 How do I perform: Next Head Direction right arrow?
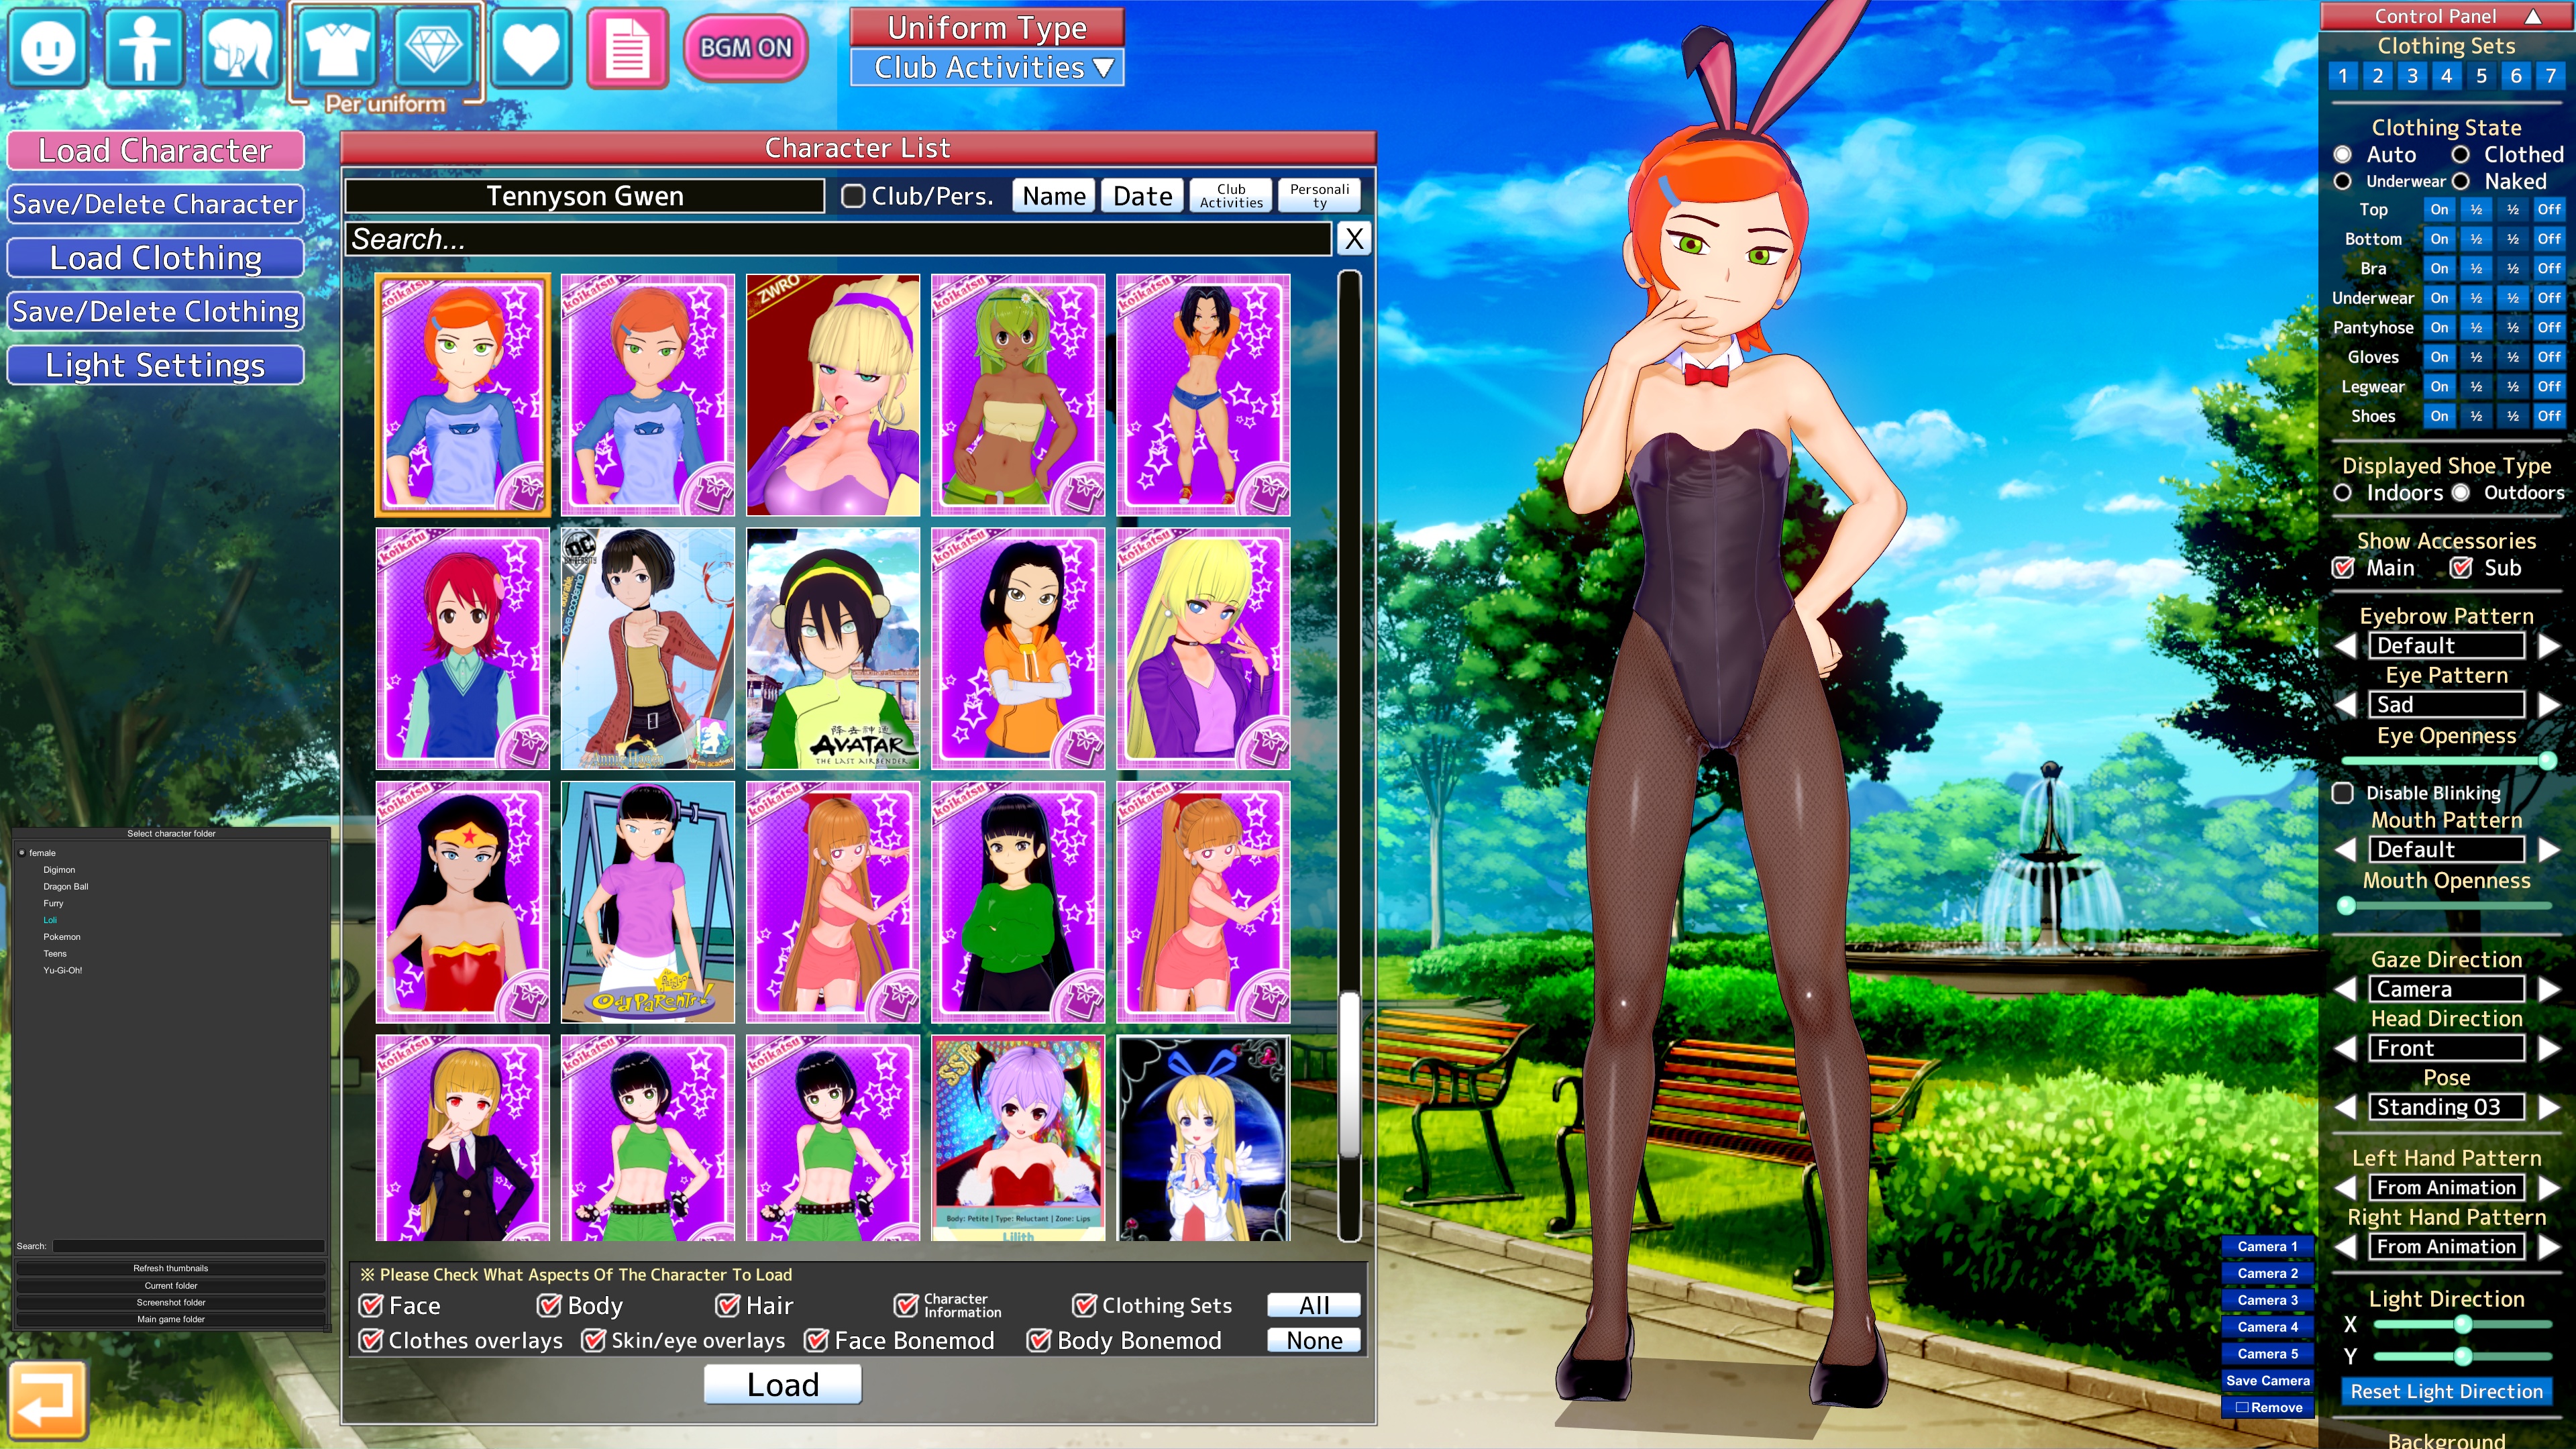click(2549, 1049)
